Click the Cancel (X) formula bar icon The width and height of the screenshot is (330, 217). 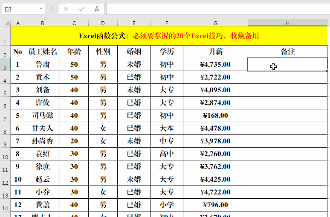[x=66, y=9]
